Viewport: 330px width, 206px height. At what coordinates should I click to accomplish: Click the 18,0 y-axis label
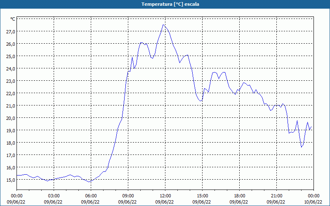11,143
